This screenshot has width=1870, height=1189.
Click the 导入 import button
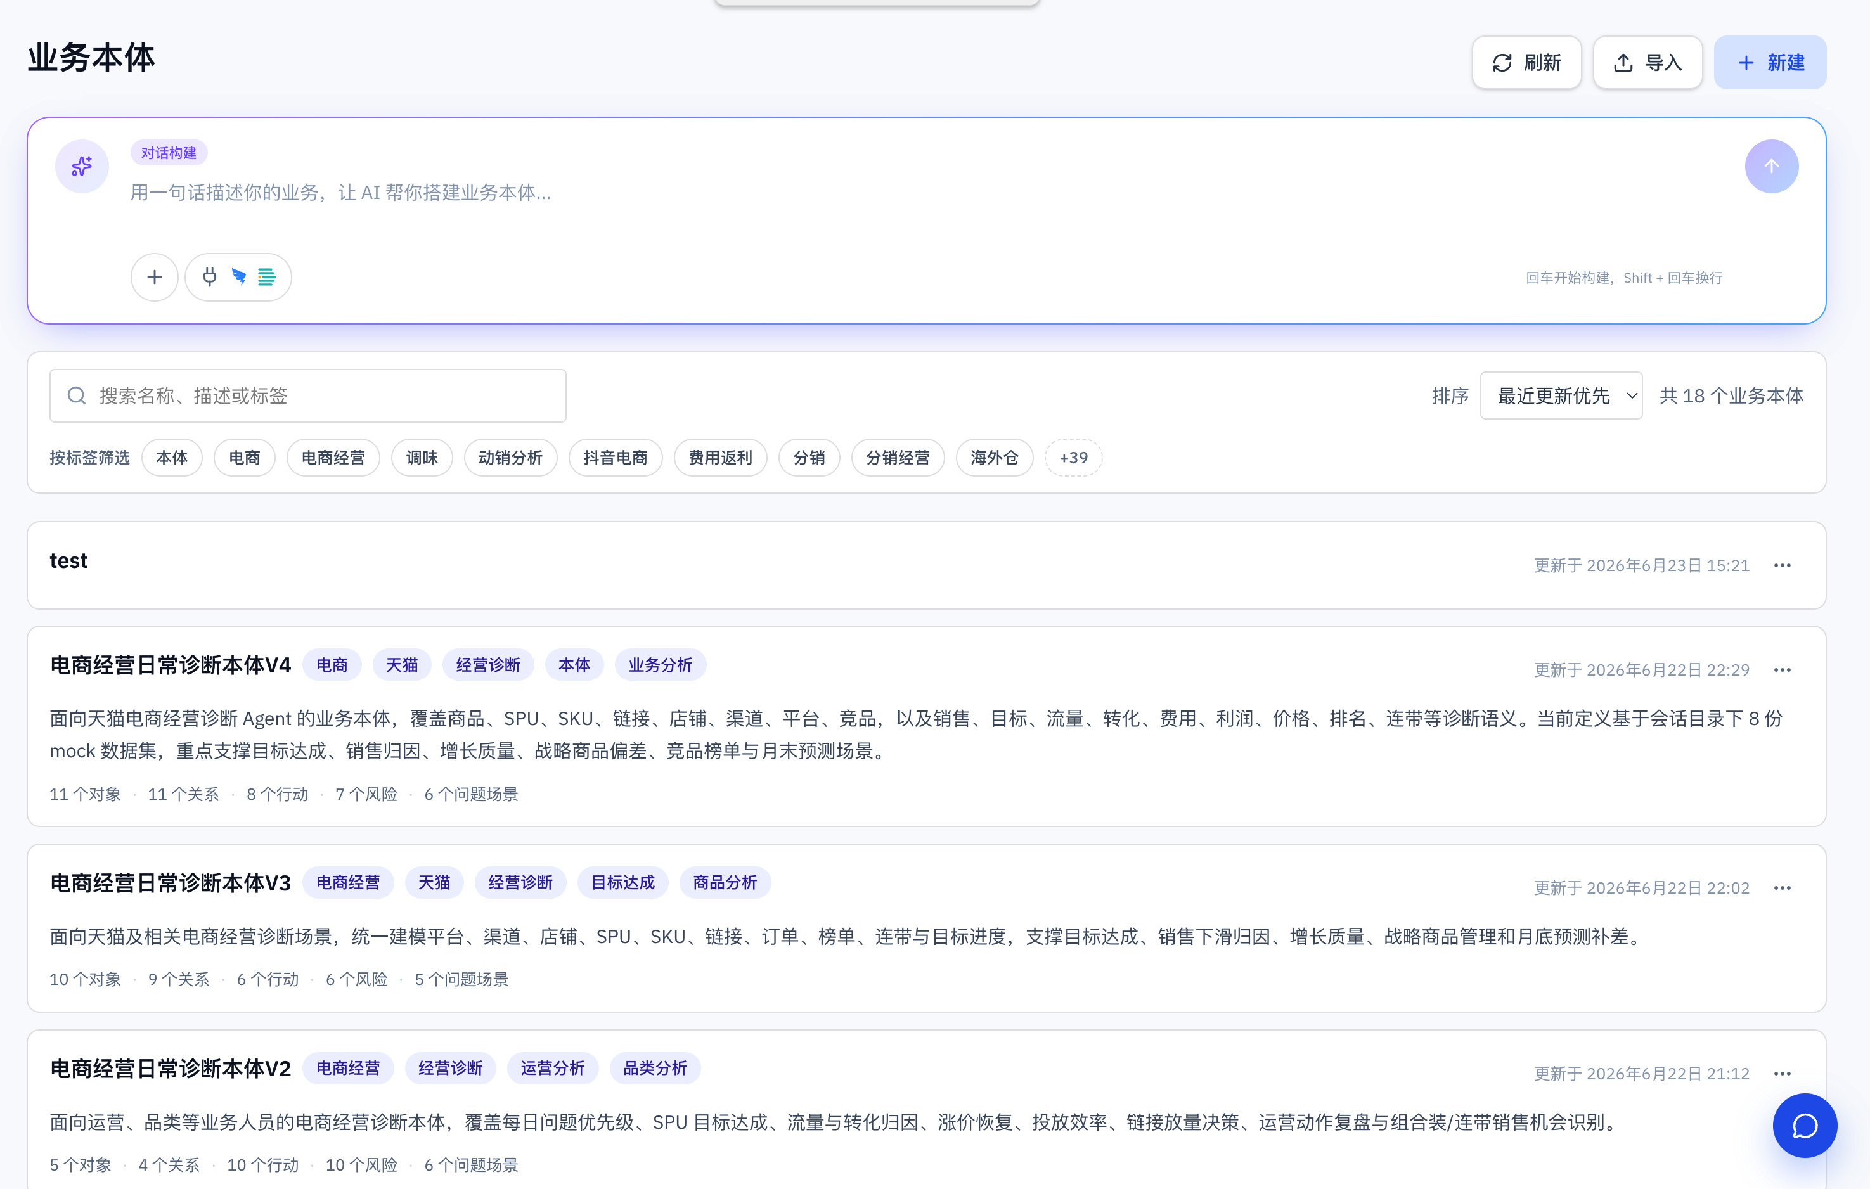1648,62
